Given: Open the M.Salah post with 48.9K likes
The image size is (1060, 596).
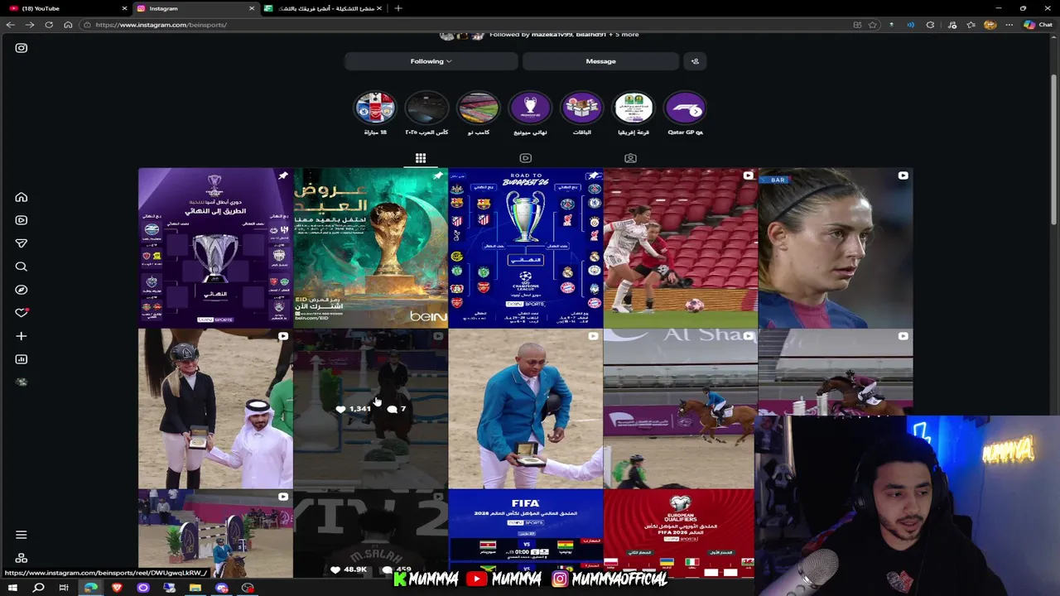Looking at the screenshot, I should [370, 533].
